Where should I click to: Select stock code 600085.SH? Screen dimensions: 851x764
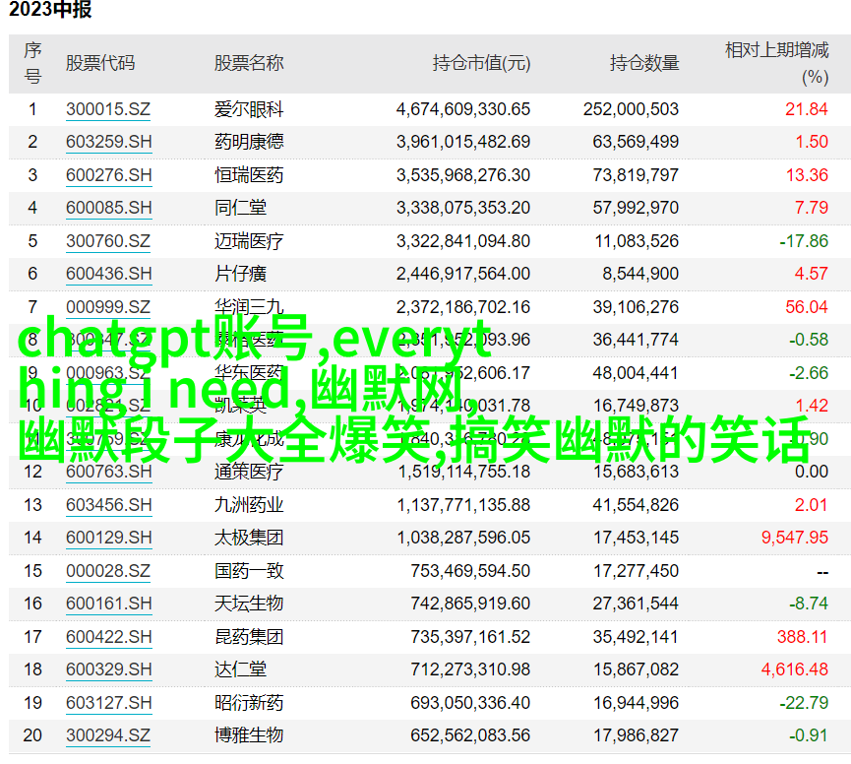click(109, 208)
